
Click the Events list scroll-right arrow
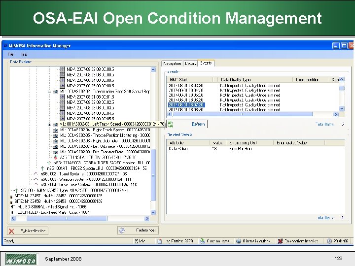(x=336, y=114)
